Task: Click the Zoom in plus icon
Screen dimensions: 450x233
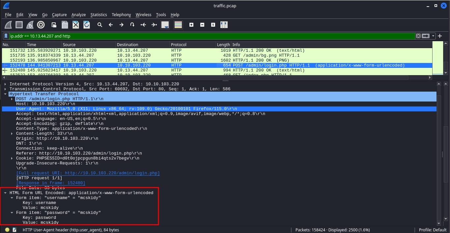Action: pos(191,25)
